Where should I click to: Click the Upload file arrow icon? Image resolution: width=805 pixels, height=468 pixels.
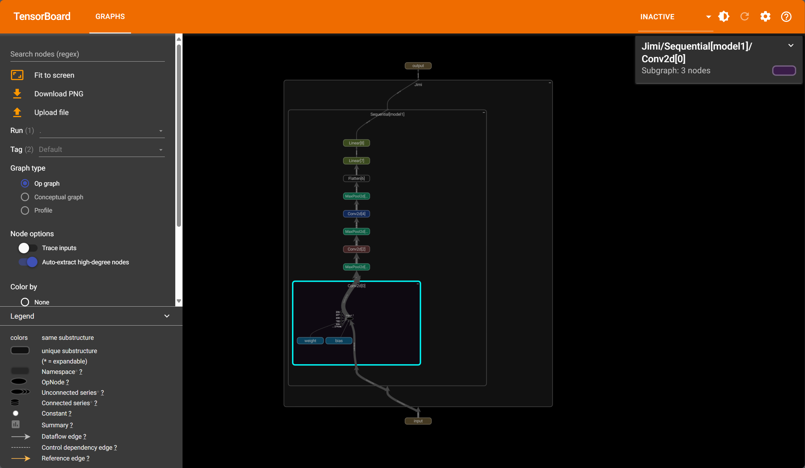point(17,112)
